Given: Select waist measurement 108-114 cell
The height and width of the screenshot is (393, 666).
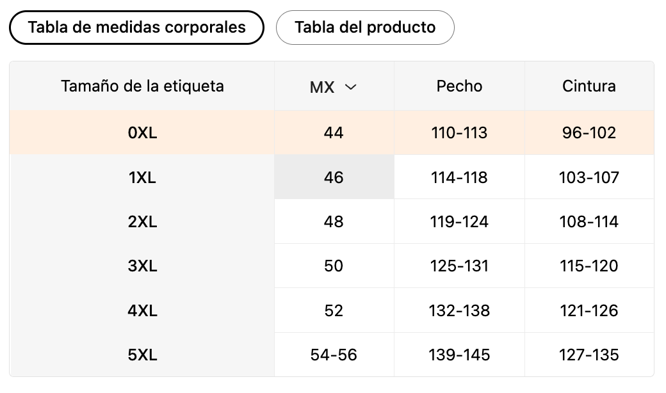Looking at the screenshot, I should 589,221.
